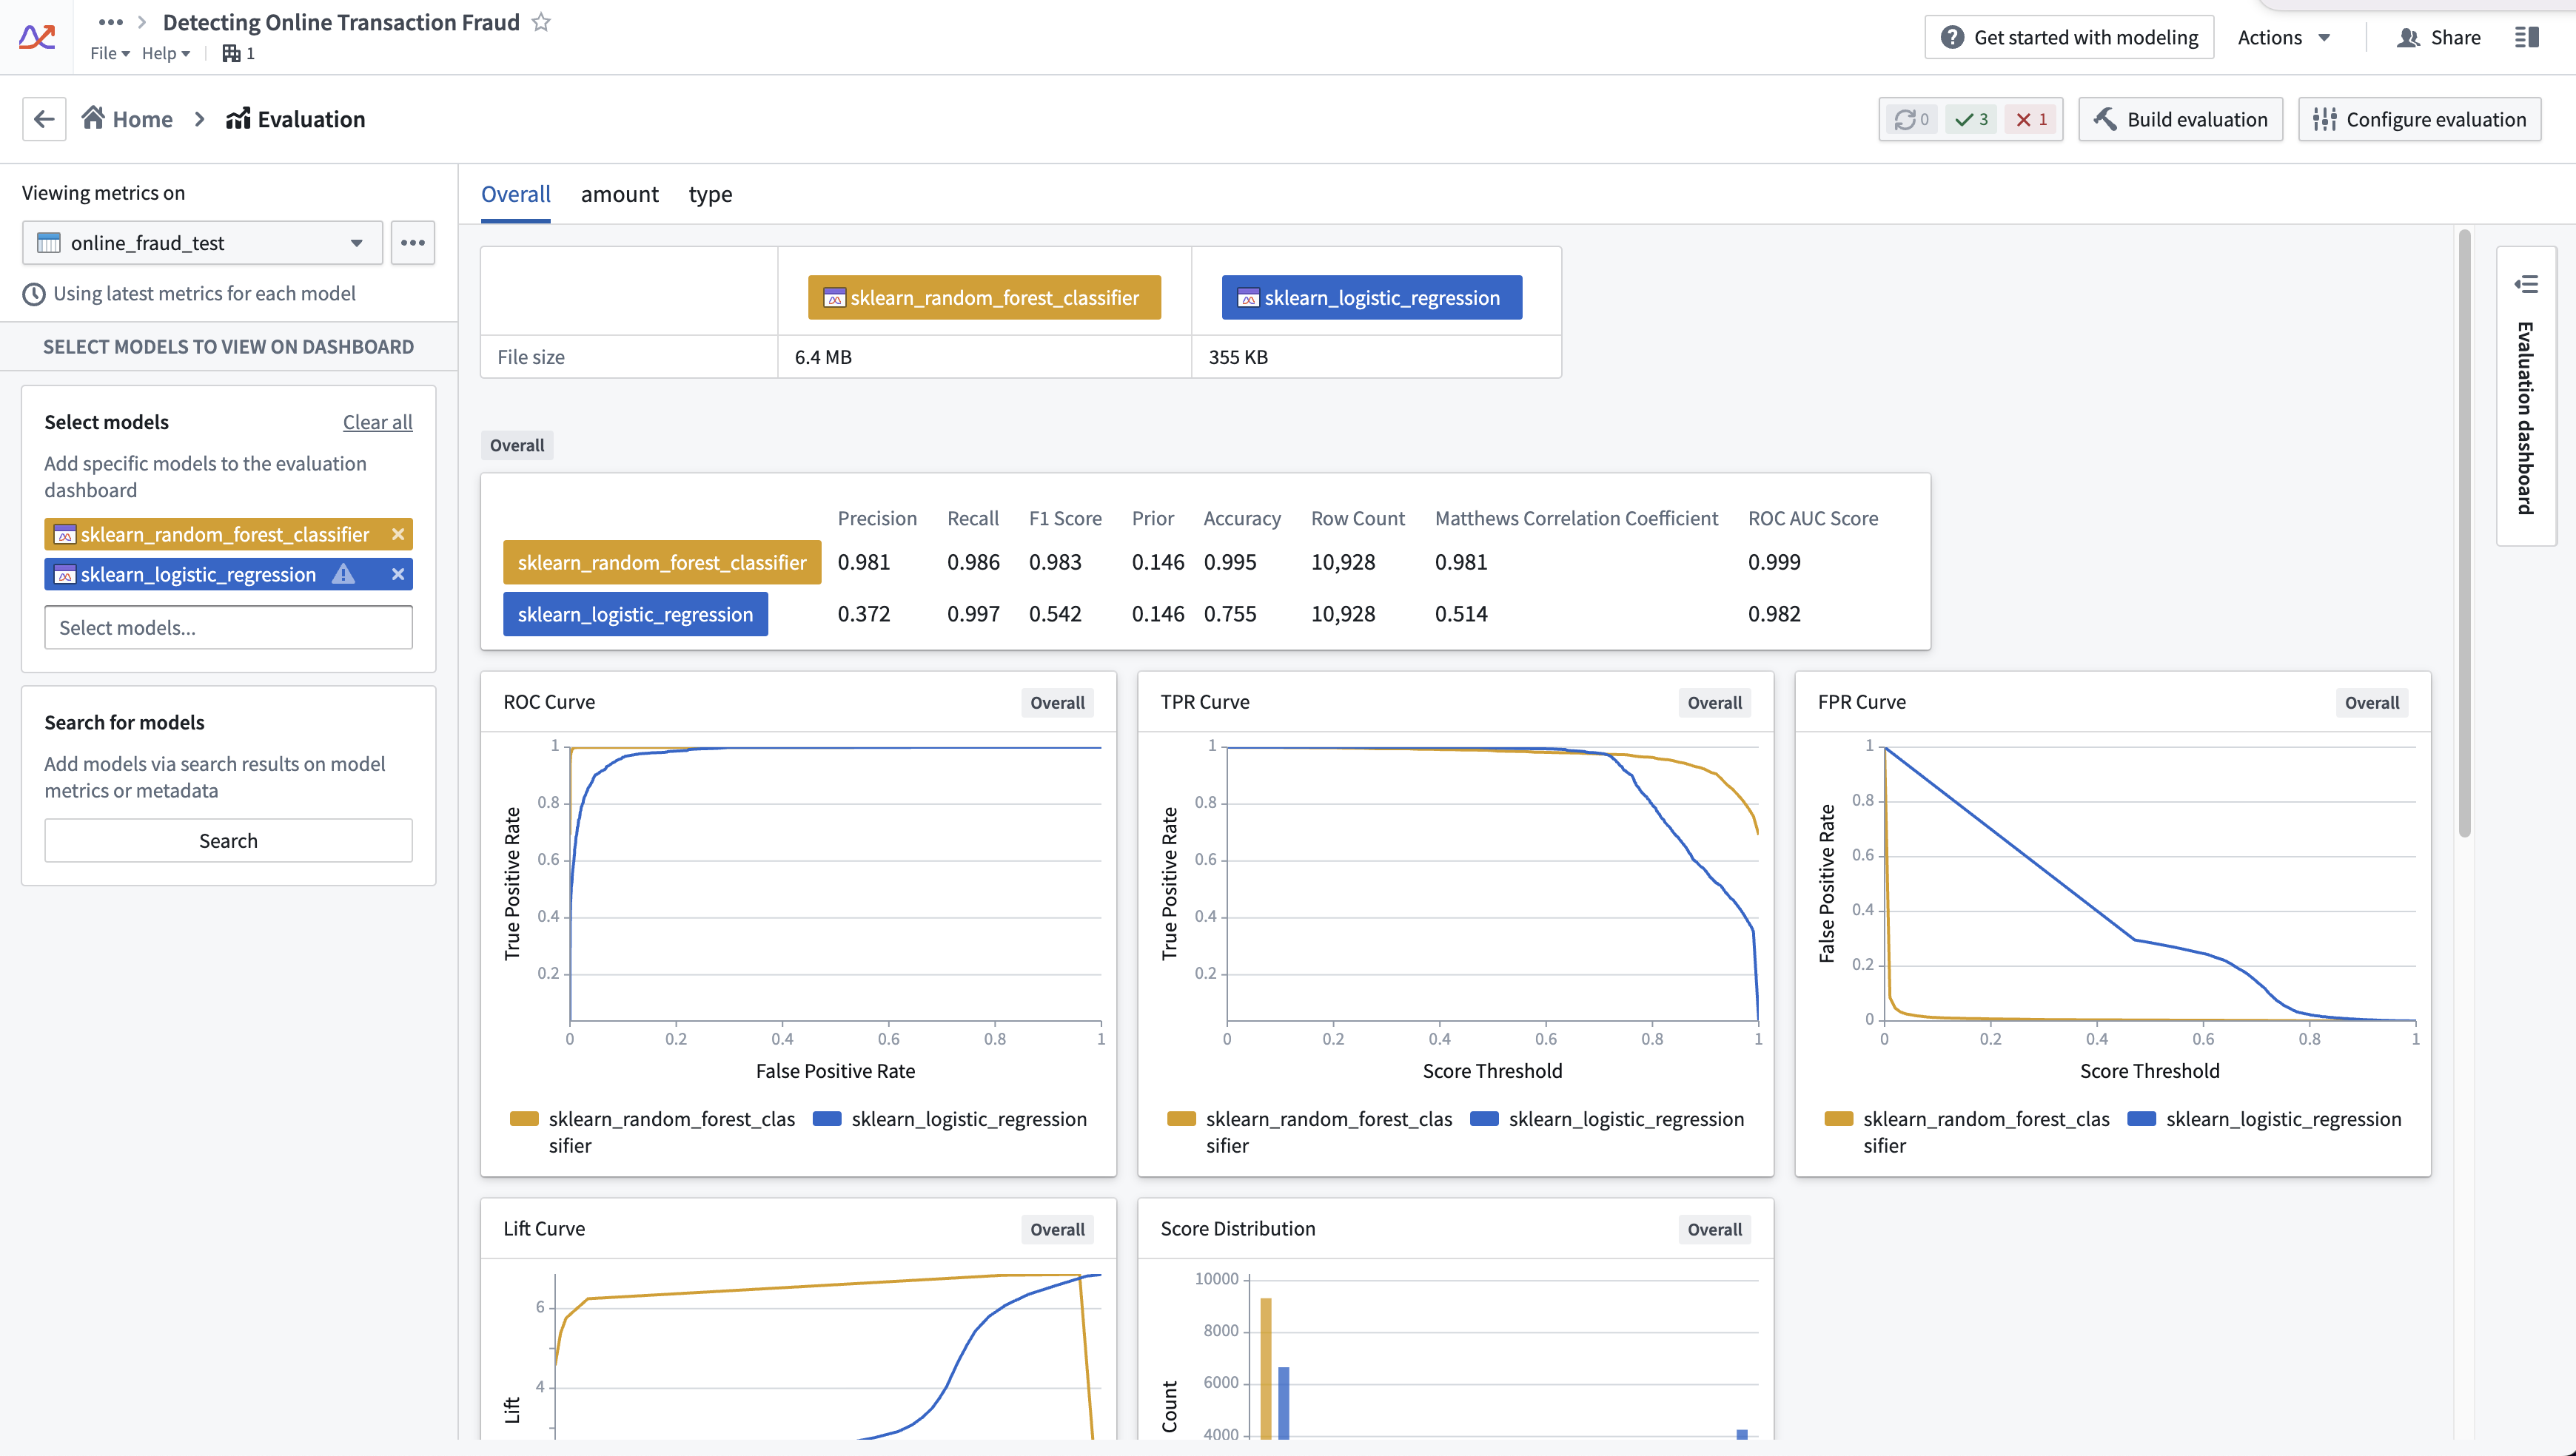Toggle logistic regression legend in FPR Curve
Screen dimensions: 2576x1456
click(2264, 1119)
